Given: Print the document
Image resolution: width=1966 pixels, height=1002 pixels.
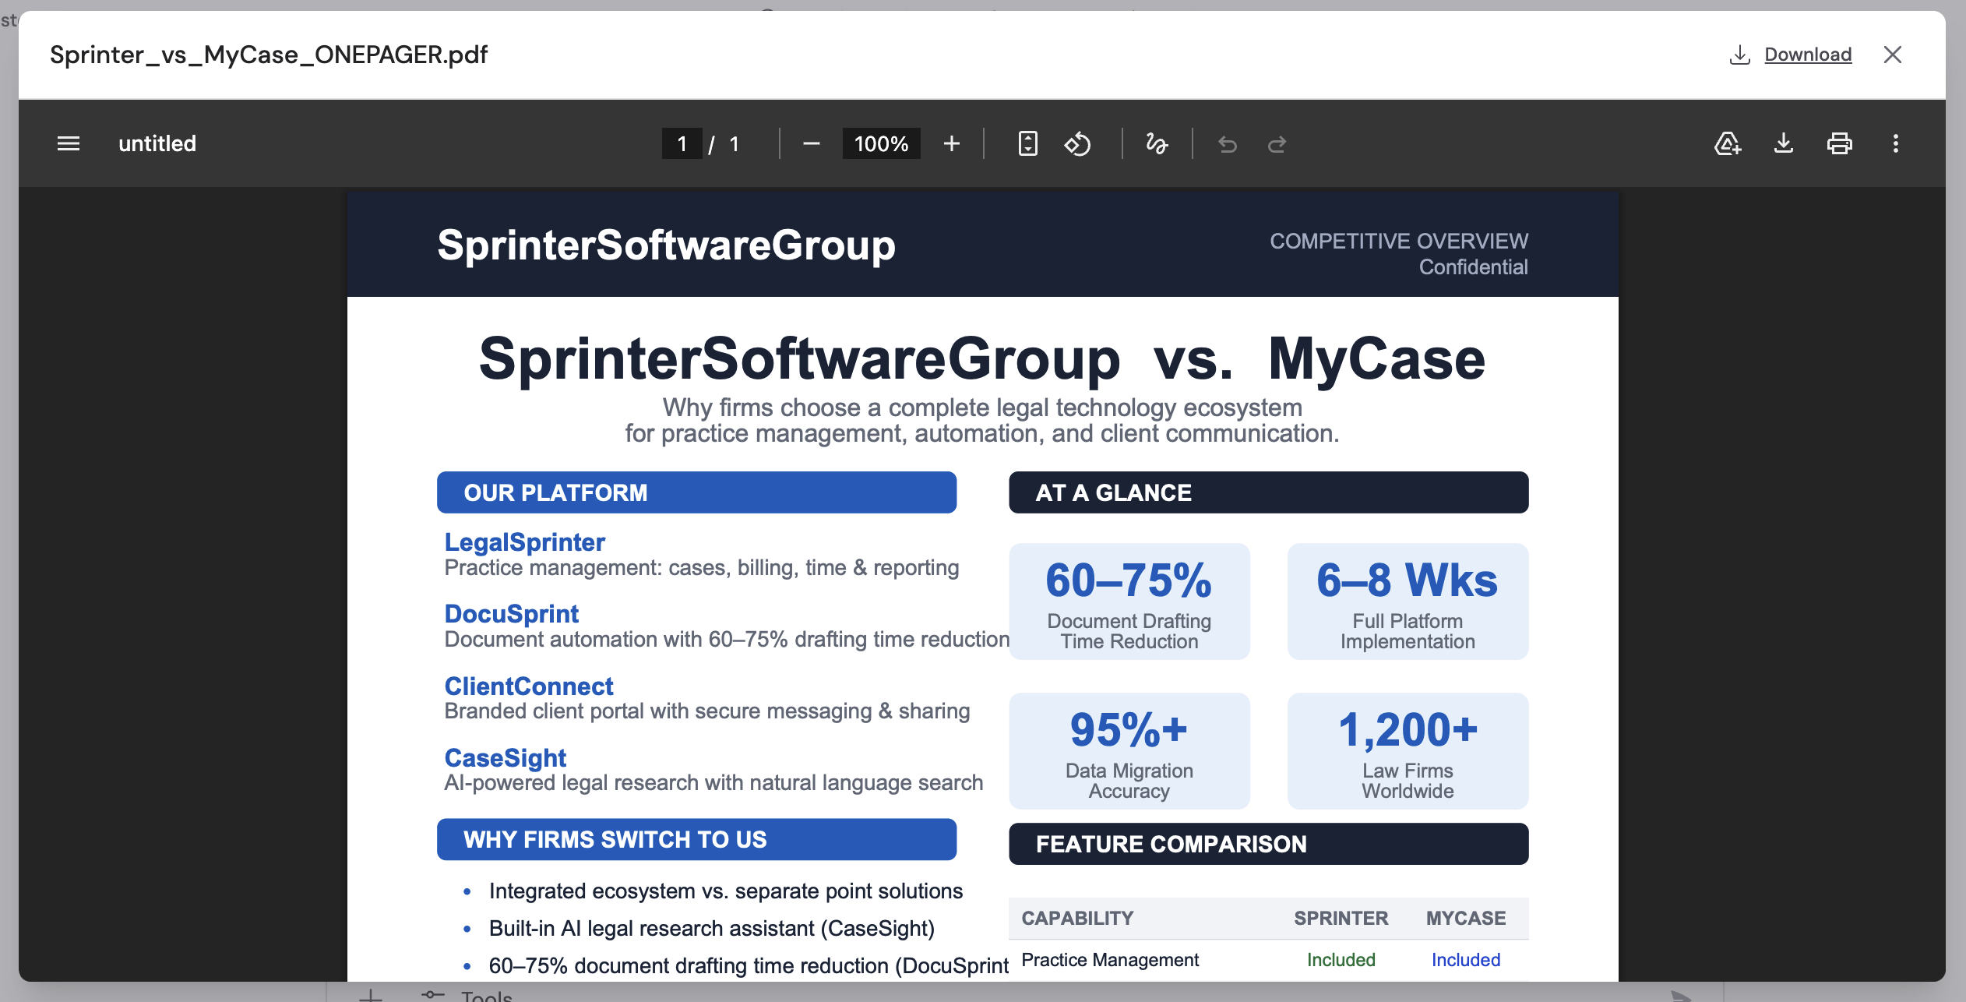Looking at the screenshot, I should click(1840, 143).
